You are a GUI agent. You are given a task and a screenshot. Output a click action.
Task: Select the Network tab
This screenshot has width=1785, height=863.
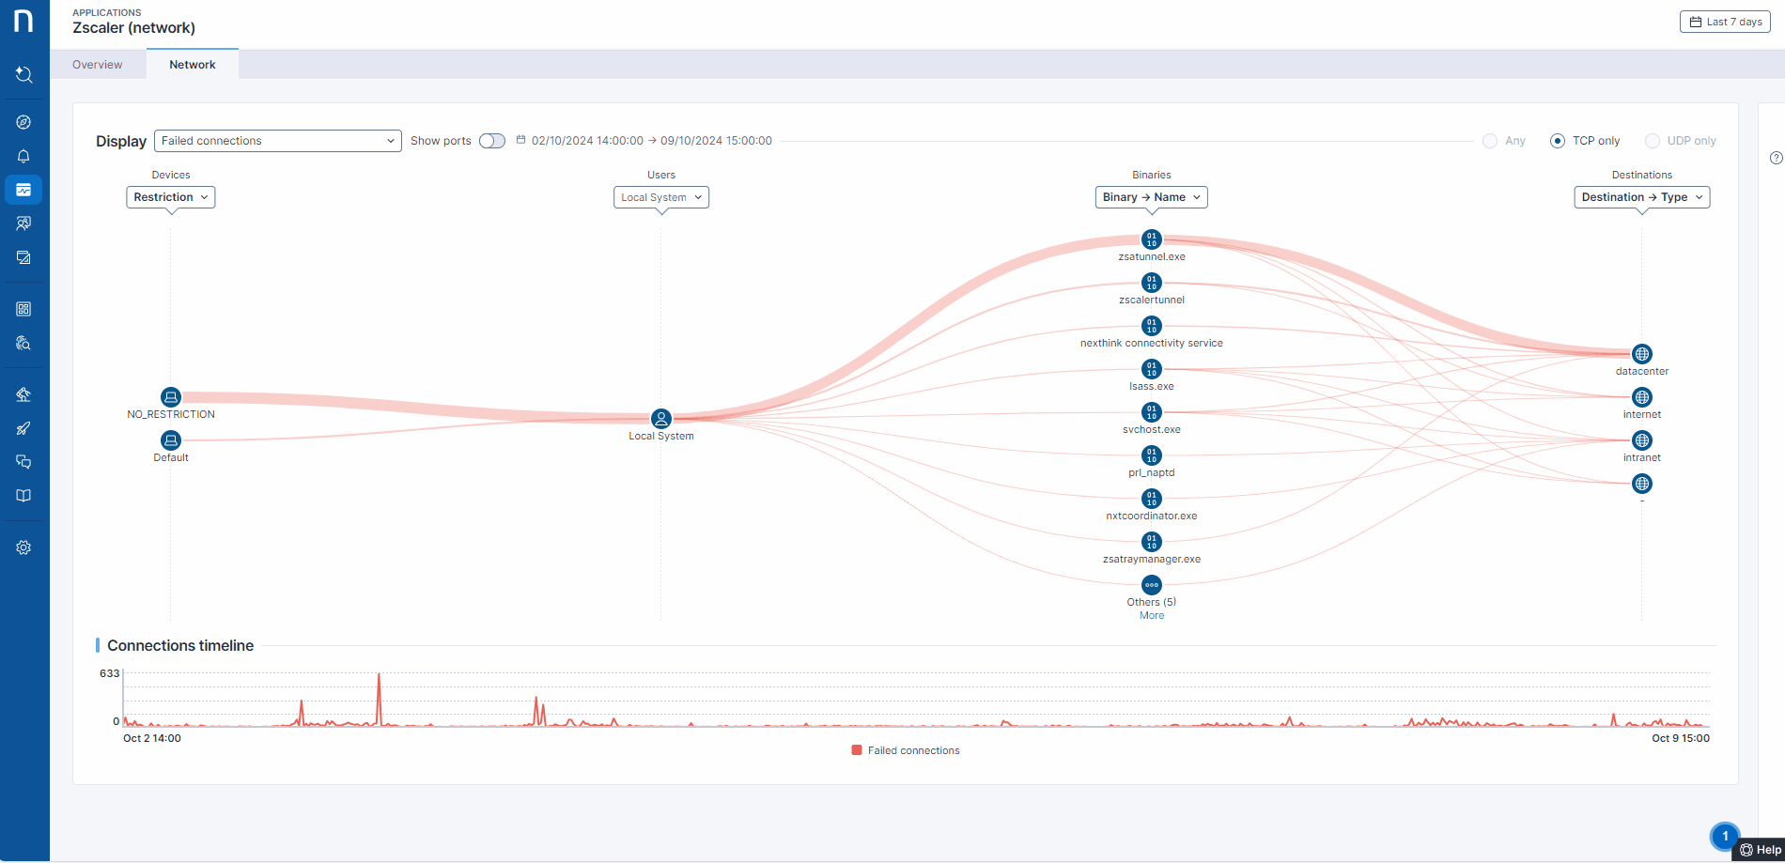point(193,65)
